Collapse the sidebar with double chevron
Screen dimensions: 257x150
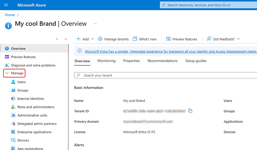coord(66,39)
